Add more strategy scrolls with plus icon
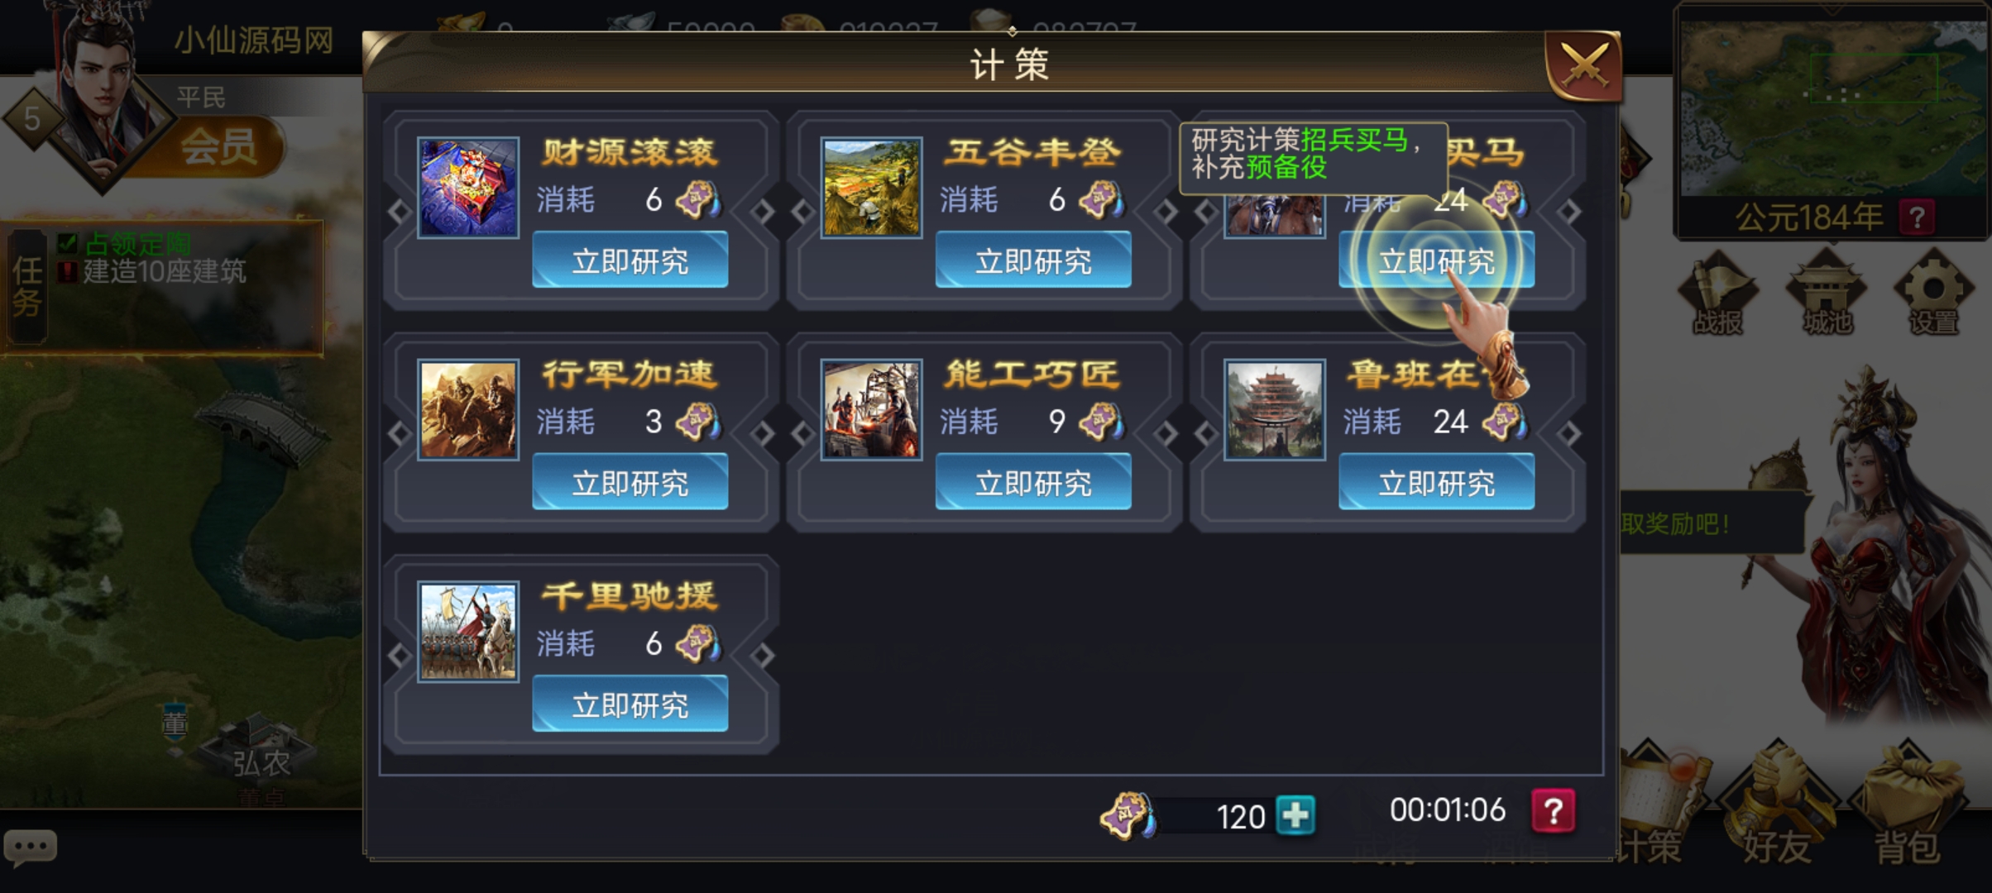Screen dimensions: 1992x893 [x=1295, y=815]
